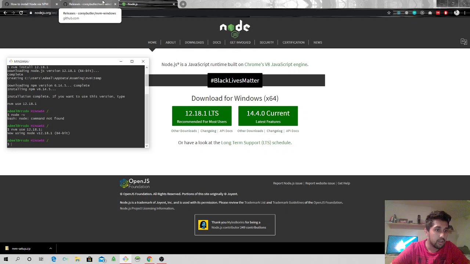Open the Chrome profile avatar
The height and width of the screenshot is (264, 470).
click(457, 13)
